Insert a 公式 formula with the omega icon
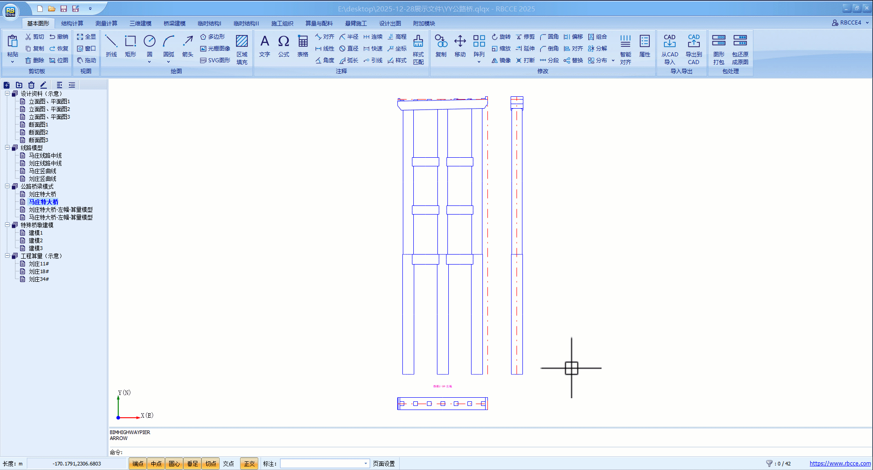Screen dimensions: 873x470 (x=284, y=45)
